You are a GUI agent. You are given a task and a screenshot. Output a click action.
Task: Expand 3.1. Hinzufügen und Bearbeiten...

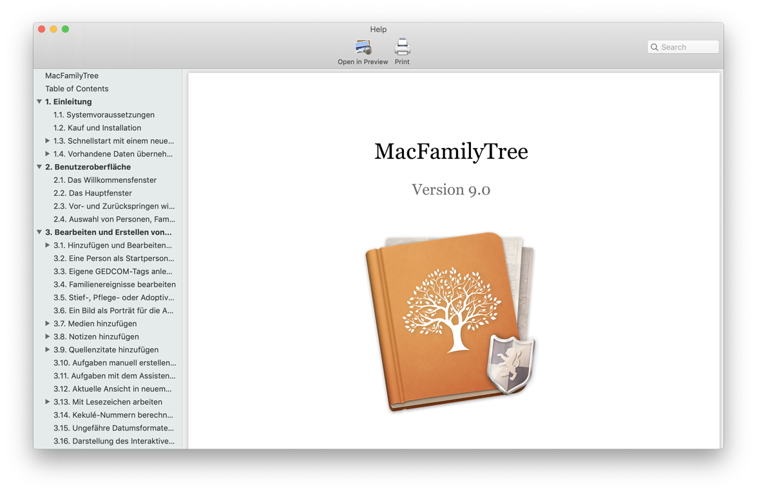(x=47, y=245)
